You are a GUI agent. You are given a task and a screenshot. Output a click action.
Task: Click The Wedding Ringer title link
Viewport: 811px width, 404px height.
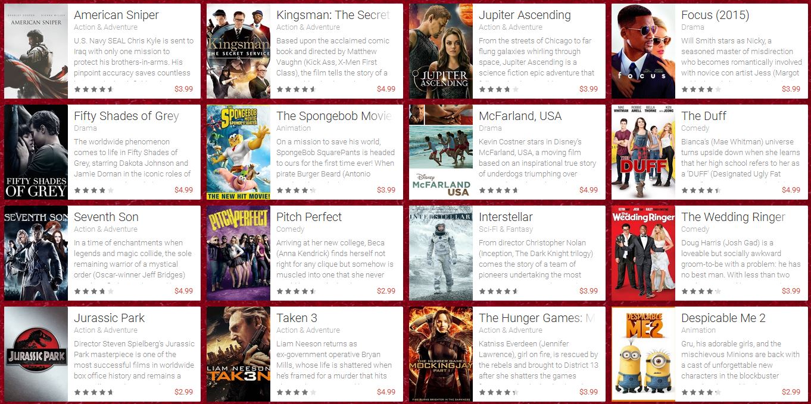click(x=733, y=217)
